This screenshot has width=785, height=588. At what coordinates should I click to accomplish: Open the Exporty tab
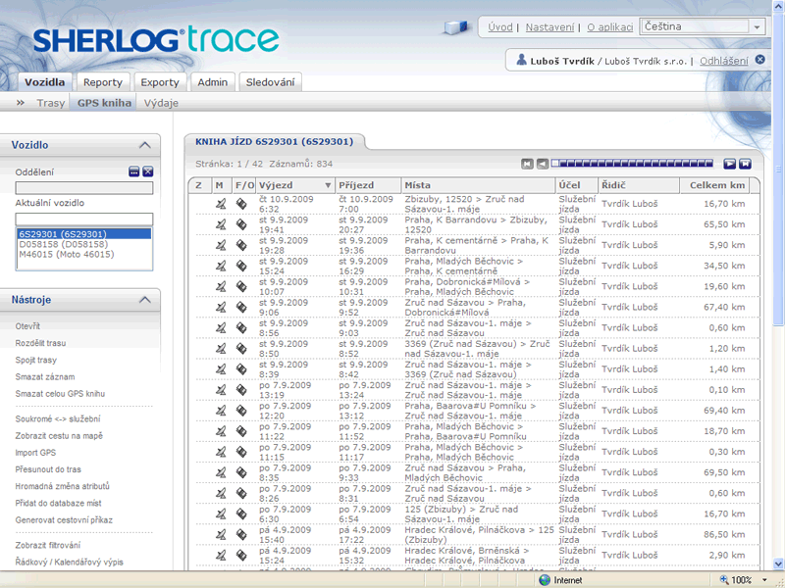tap(160, 82)
